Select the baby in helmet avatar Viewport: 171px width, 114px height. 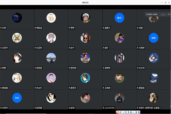pyautogui.click(x=85, y=18)
